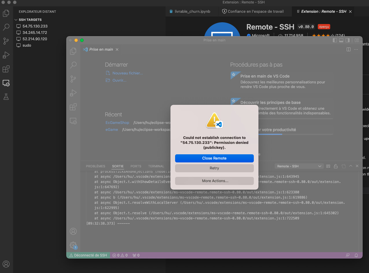Click the Déconnecté de SSH status indicator
Image resolution: width=369 pixels, height=273 pixels.
pyautogui.click(x=88, y=255)
